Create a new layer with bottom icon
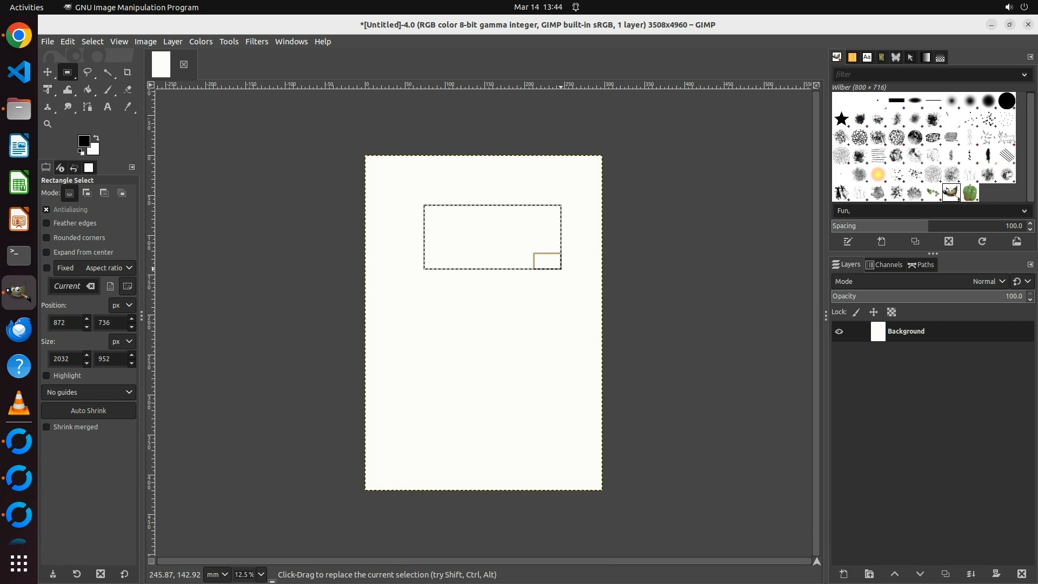The height and width of the screenshot is (584, 1038). [843, 574]
